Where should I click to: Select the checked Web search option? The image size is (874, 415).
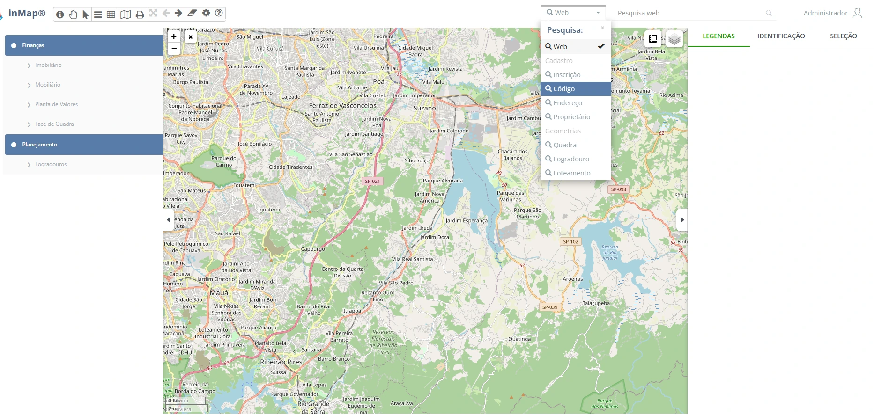pos(575,47)
